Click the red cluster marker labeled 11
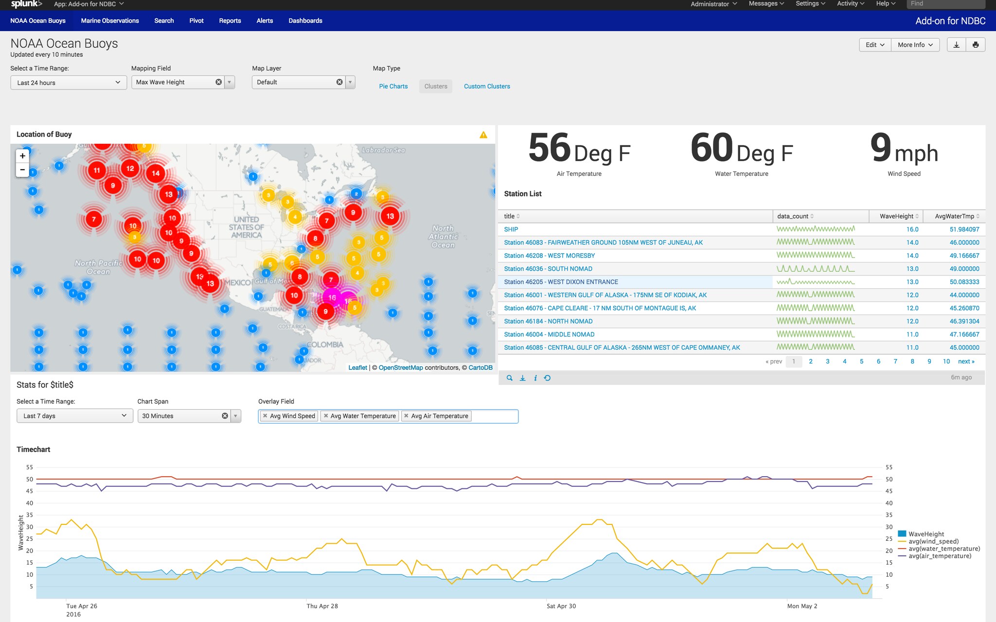Viewport: 996px width, 622px height. point(97,170)
